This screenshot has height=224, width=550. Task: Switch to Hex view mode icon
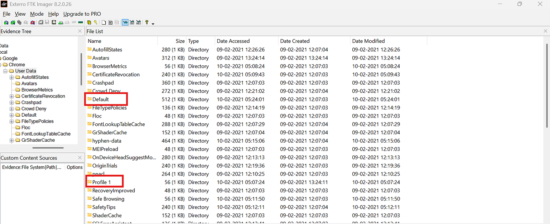[x=138, y=22]
